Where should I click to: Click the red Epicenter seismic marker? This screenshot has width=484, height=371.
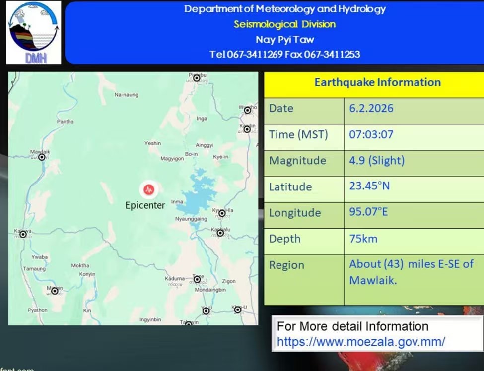coord(148,189)
